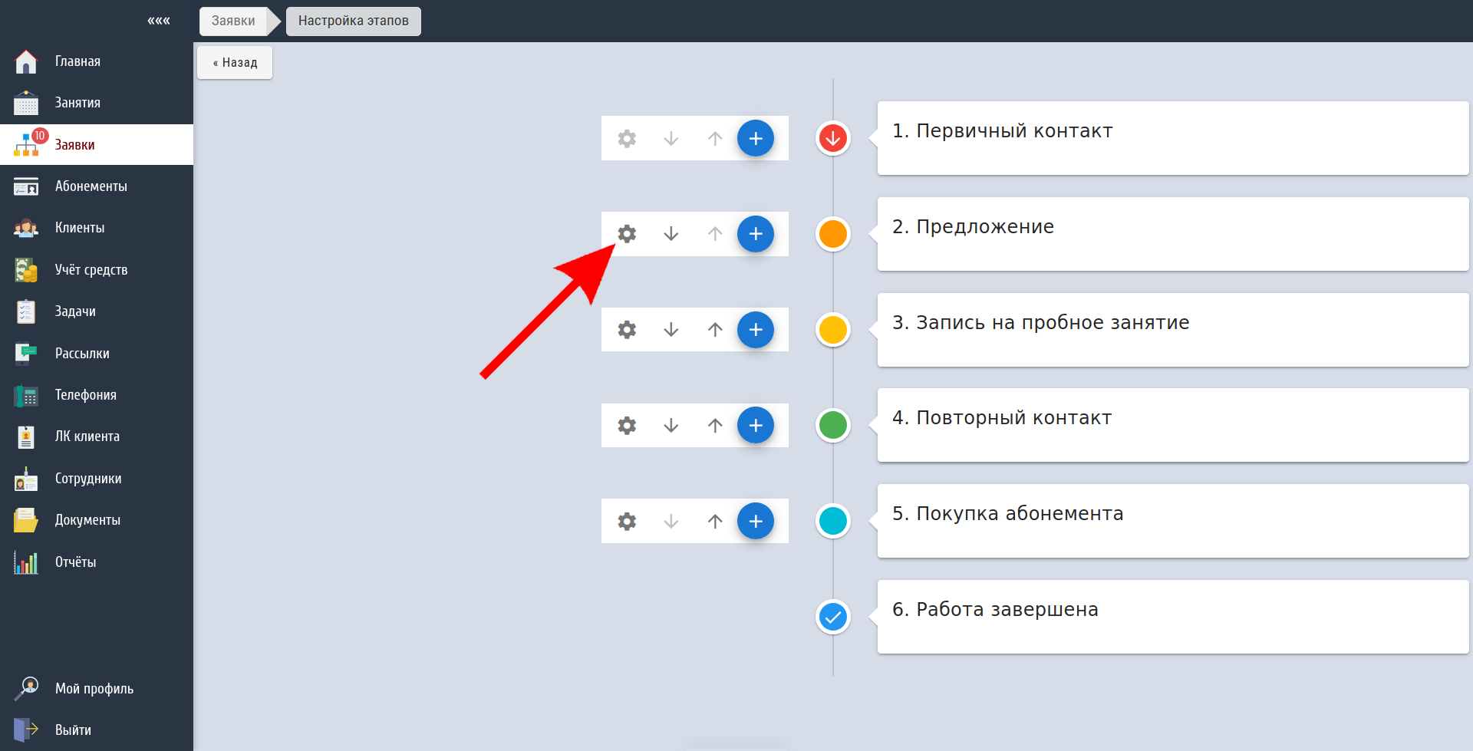Add a stage after Первичный контакт

click(x=756, y=138)
